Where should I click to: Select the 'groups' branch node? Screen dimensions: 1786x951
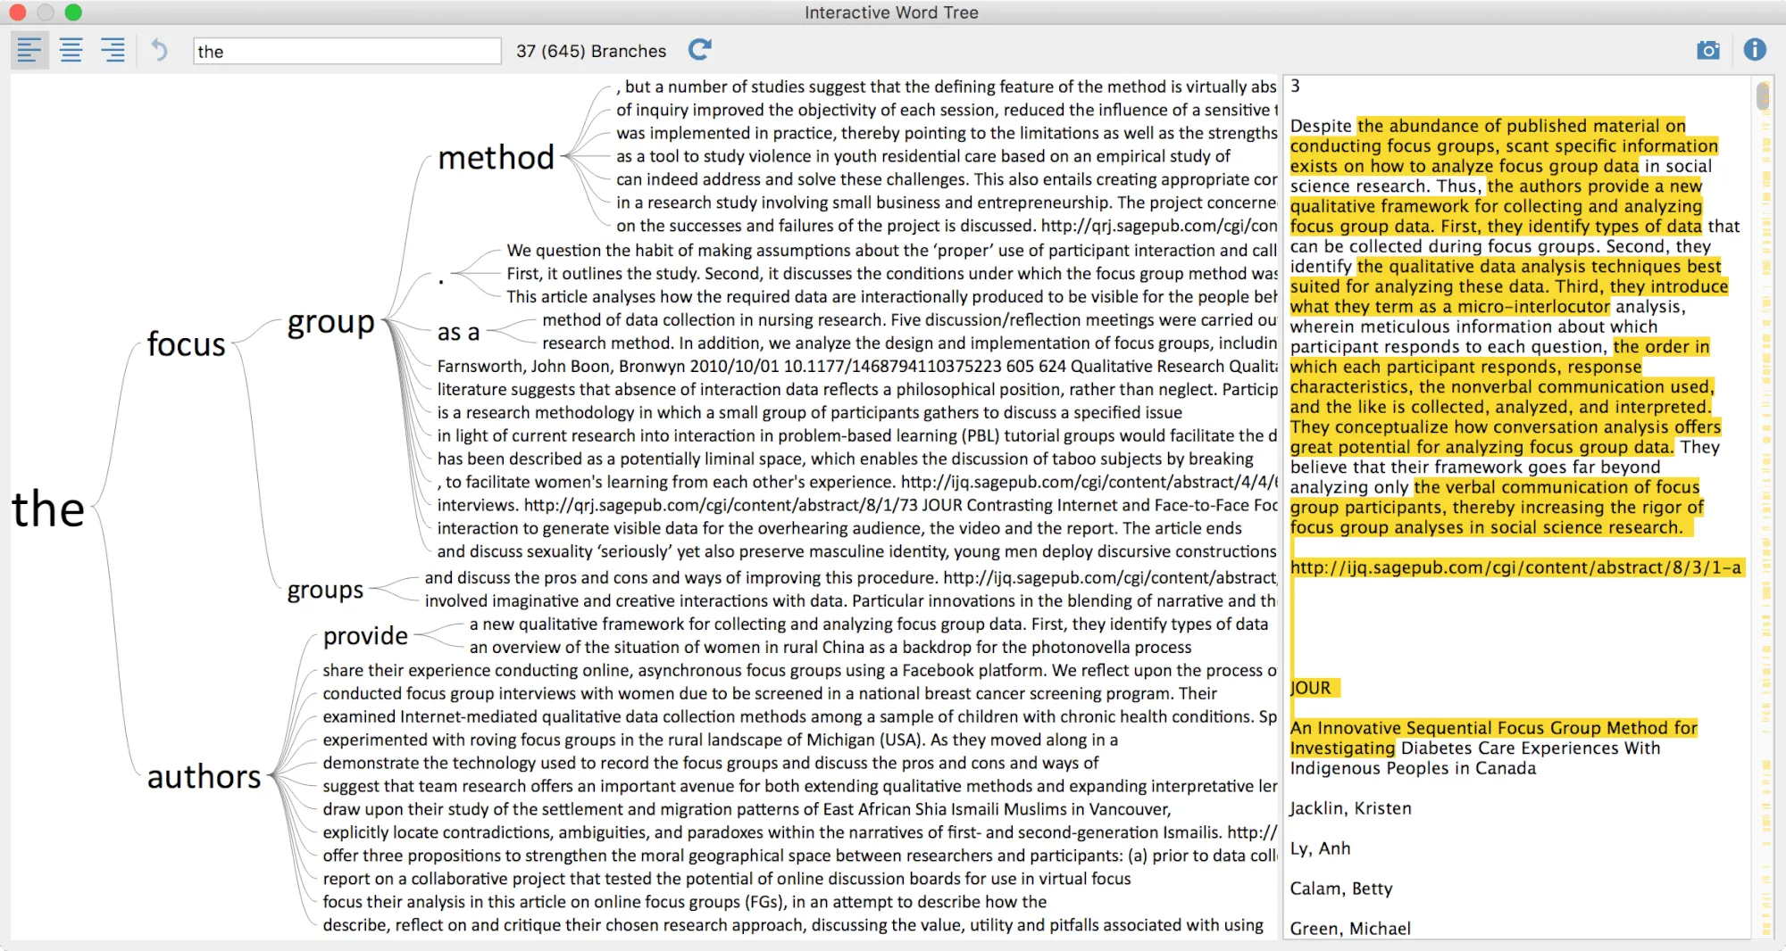click(x=325, y=590)
